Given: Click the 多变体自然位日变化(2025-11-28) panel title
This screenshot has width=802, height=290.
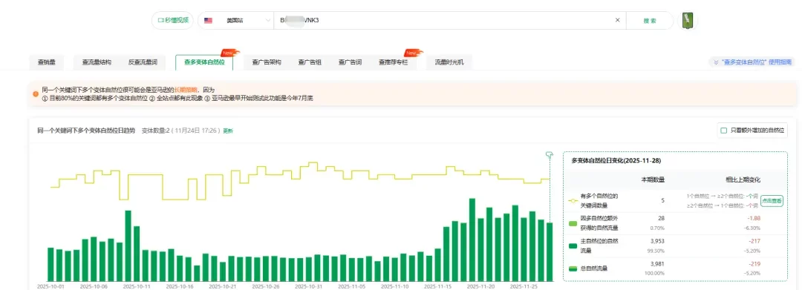Looking at the screenshot, I should tap(616, 160).
